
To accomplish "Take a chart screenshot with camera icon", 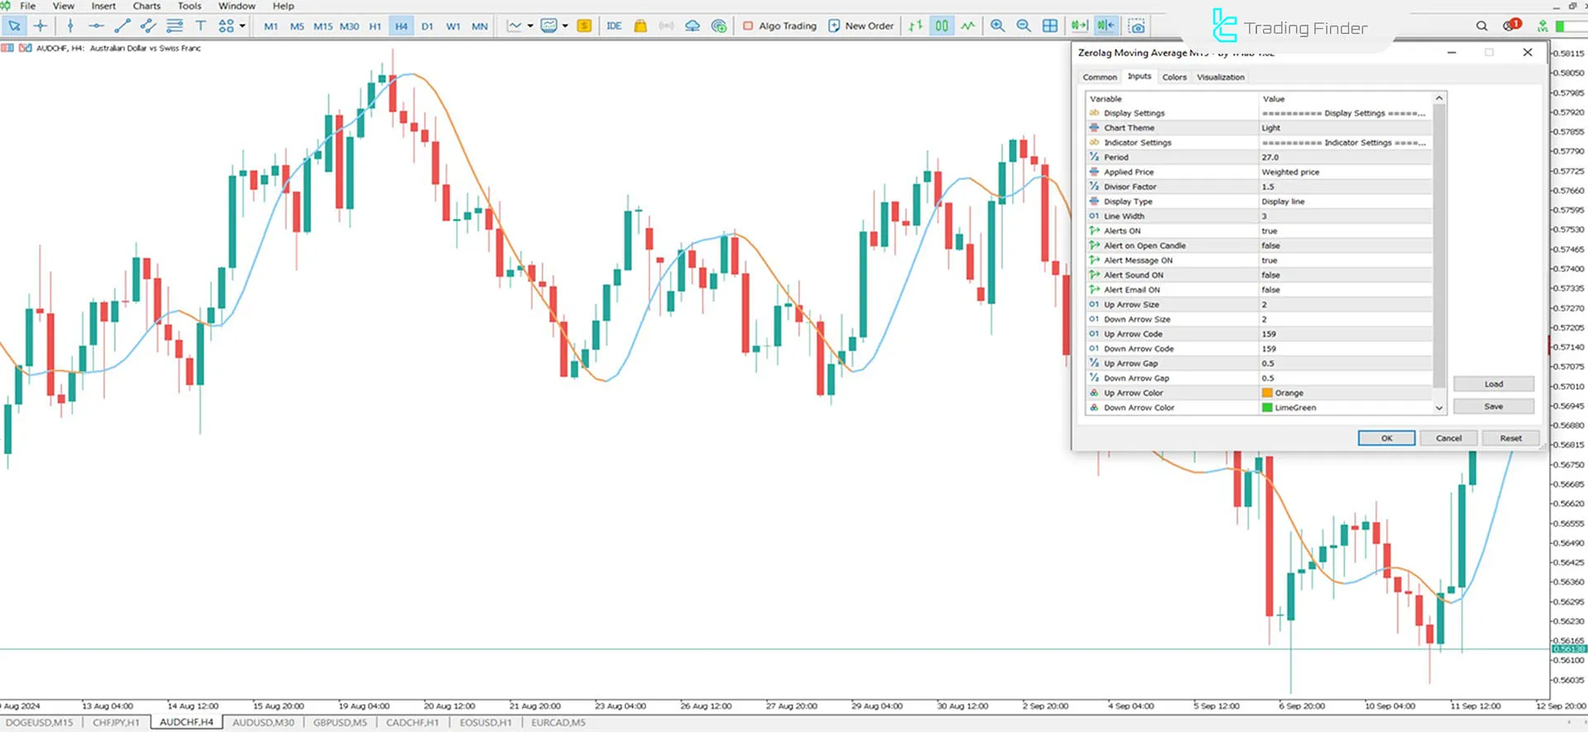I will click(1137, 26).
